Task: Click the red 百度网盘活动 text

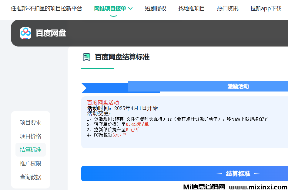Action: (103, 103)
